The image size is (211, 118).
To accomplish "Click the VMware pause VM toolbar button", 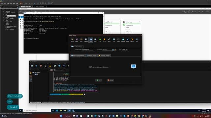I will pyautogui.click(x=21, y=3).
